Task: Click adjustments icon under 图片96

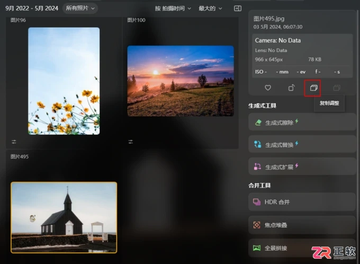Action: 14,142
